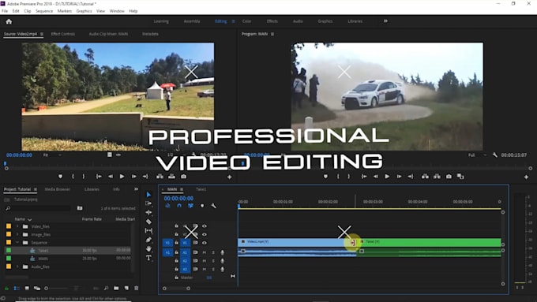Select the Hand tool

click(148, 248)
